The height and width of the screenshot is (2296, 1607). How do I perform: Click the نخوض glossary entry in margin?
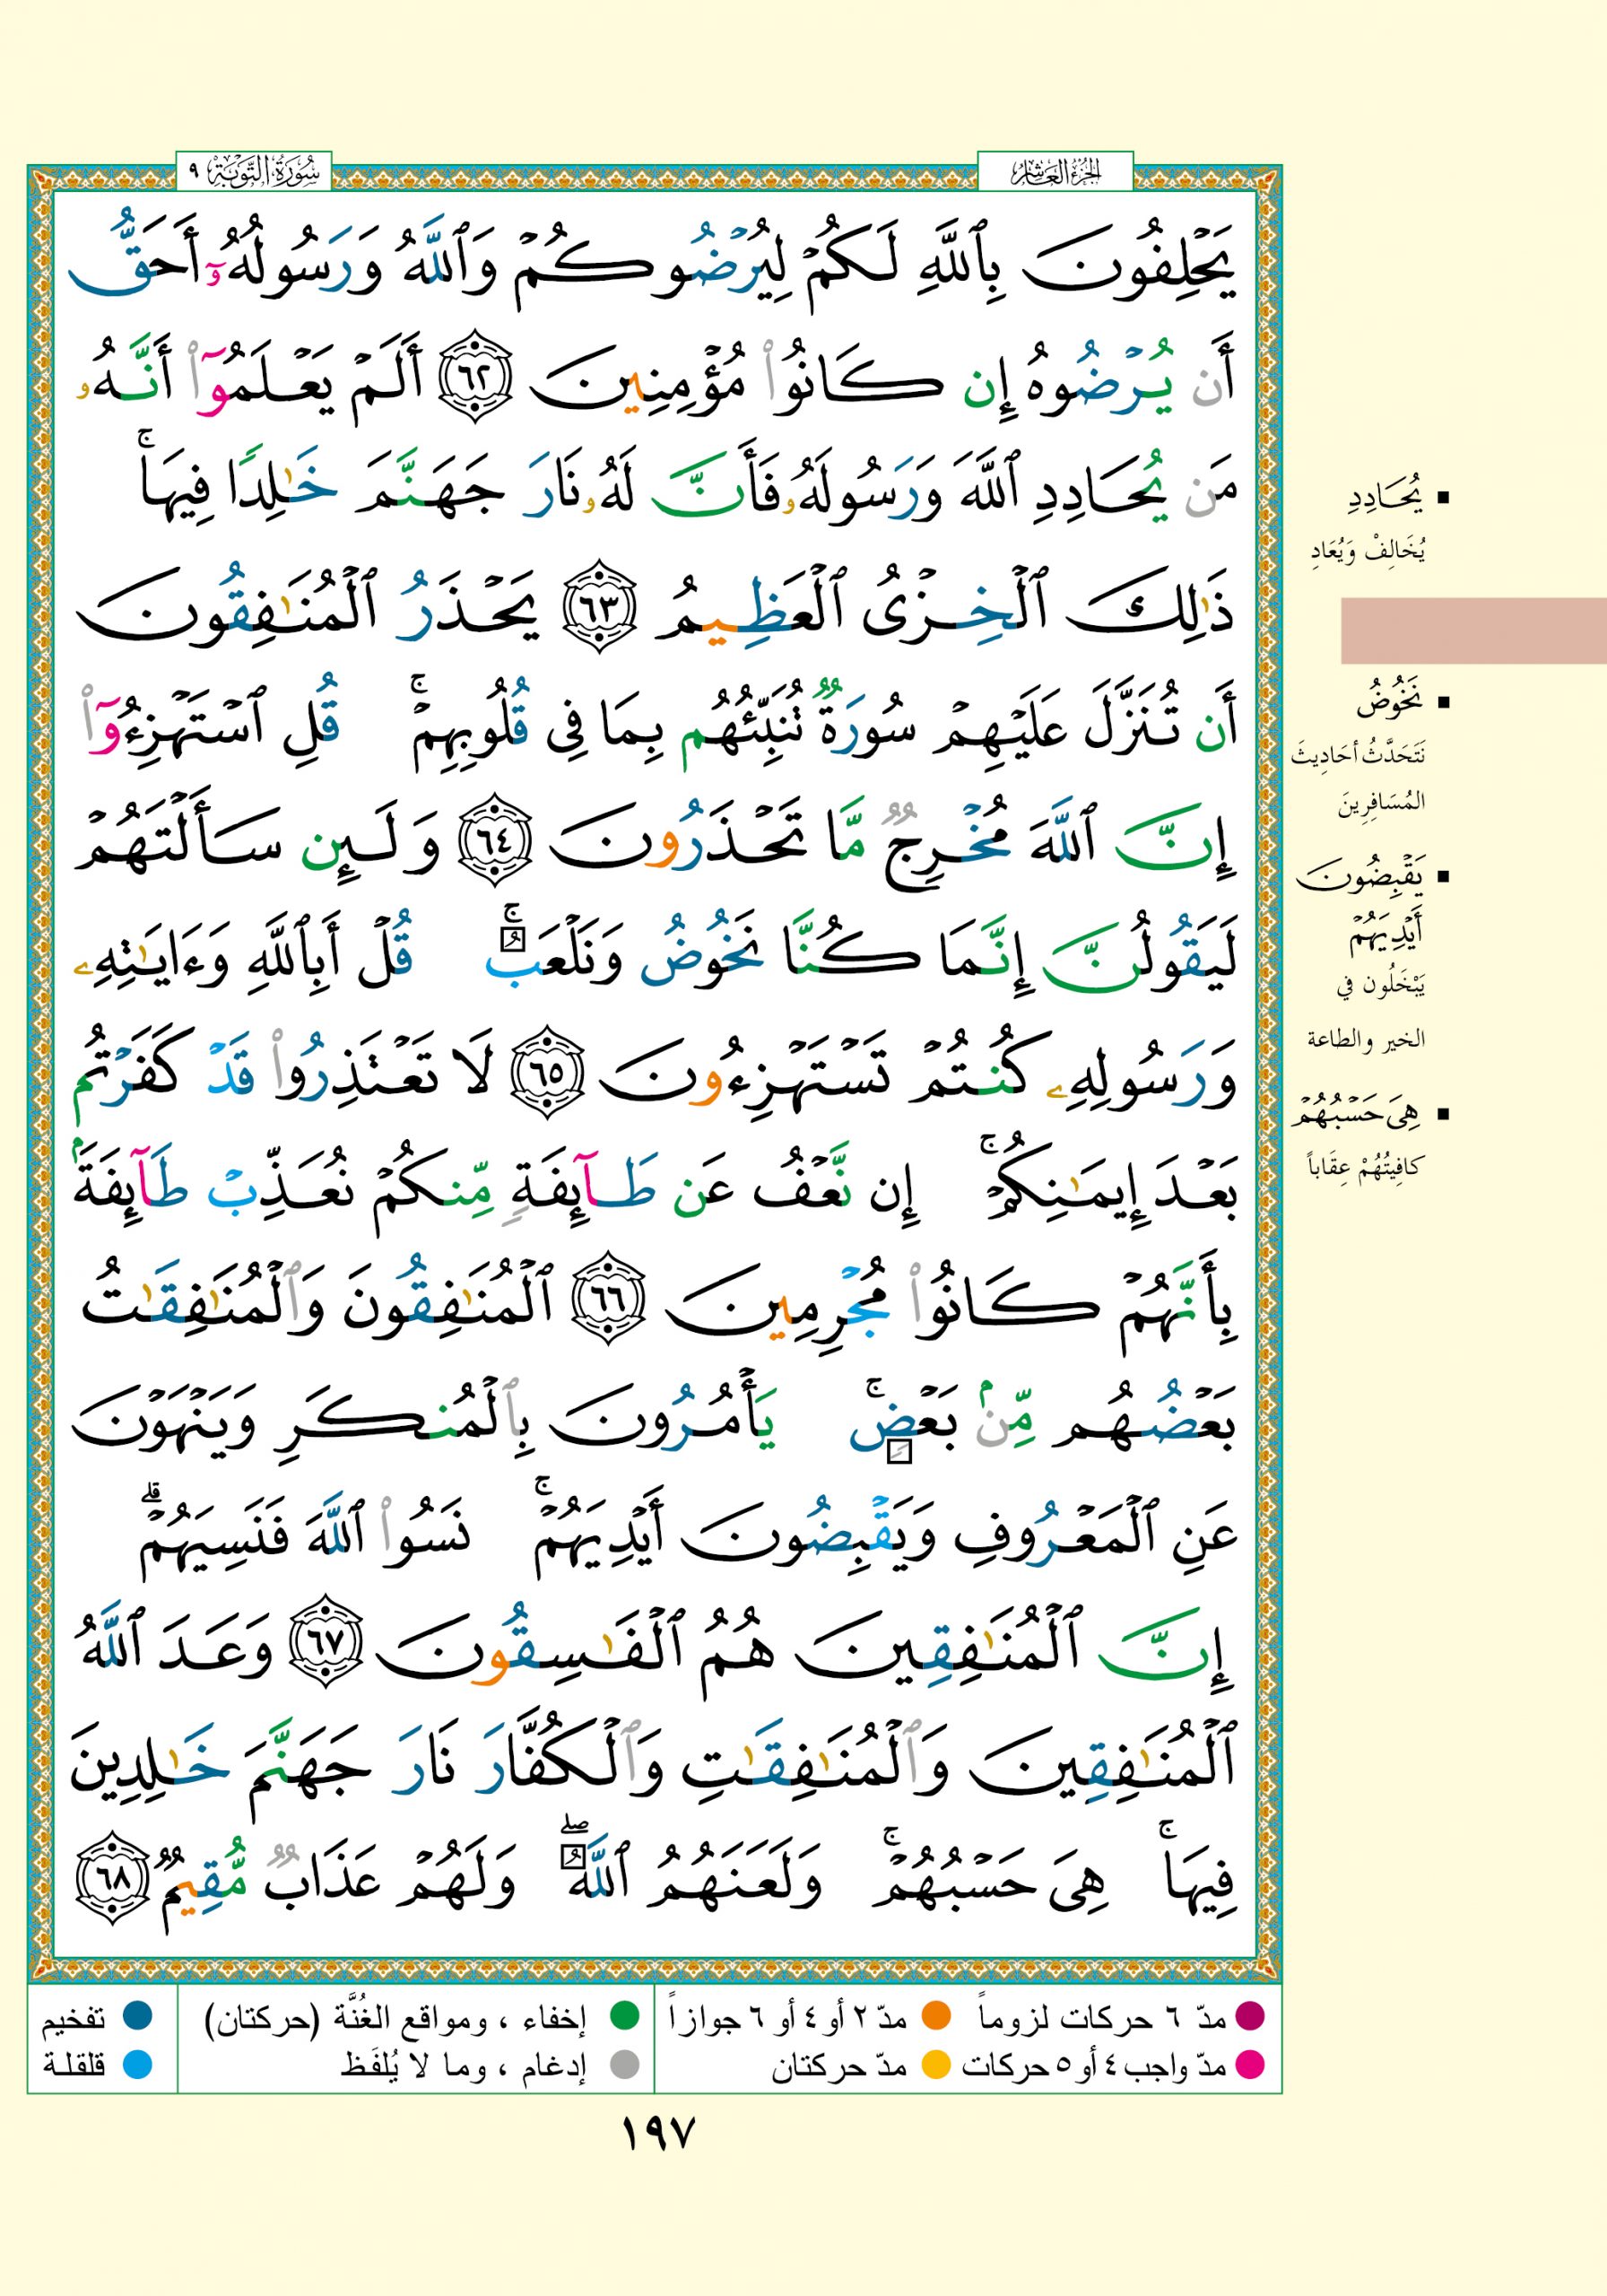pyautogui.click(x=1388, y=705)
